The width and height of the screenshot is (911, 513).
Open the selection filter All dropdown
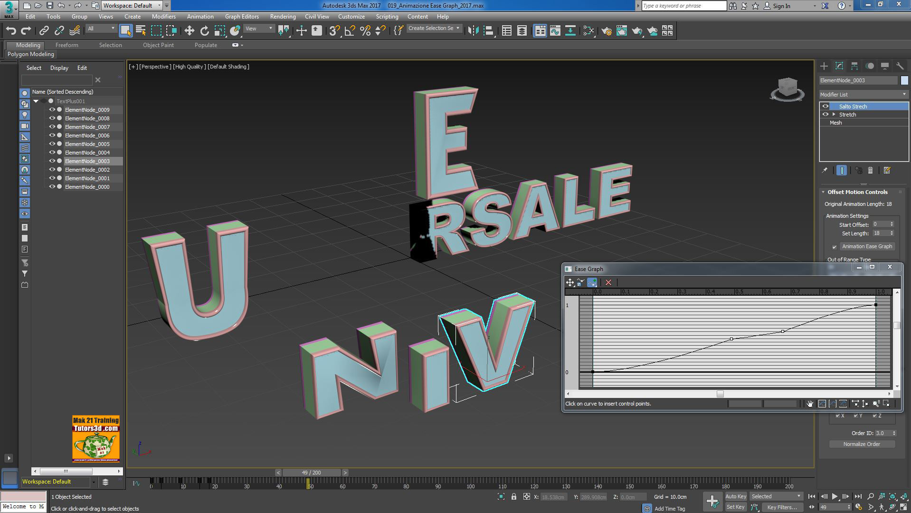pyautogui.click(x=101, y=29)
